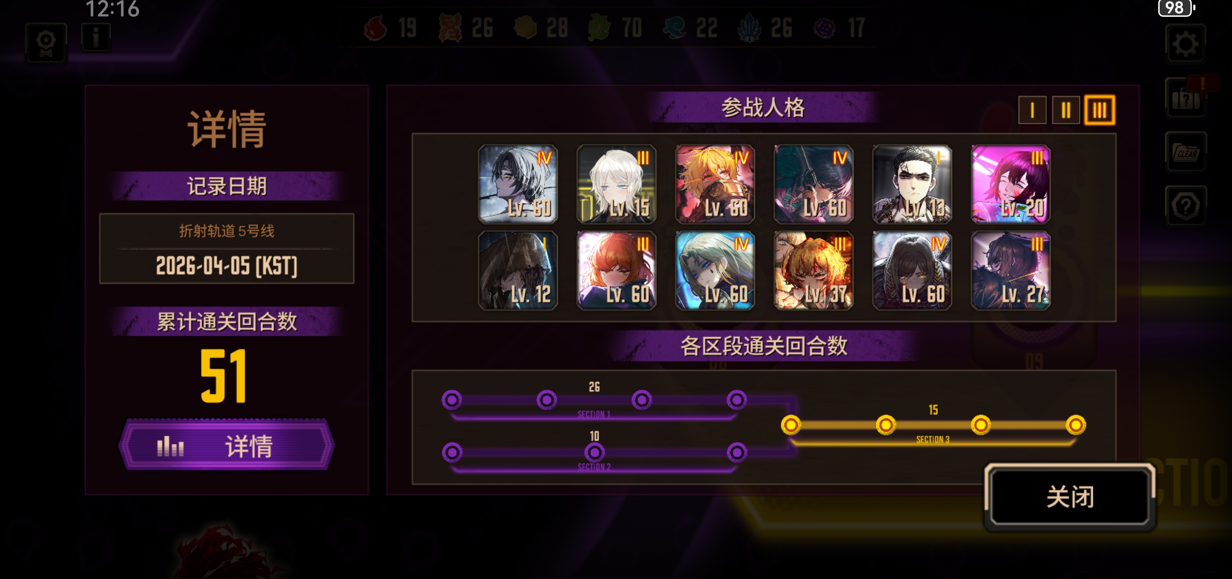The width and height of the screenshot is (1232, 579).
Task: Select team tab II
Action: (1066, 110)
